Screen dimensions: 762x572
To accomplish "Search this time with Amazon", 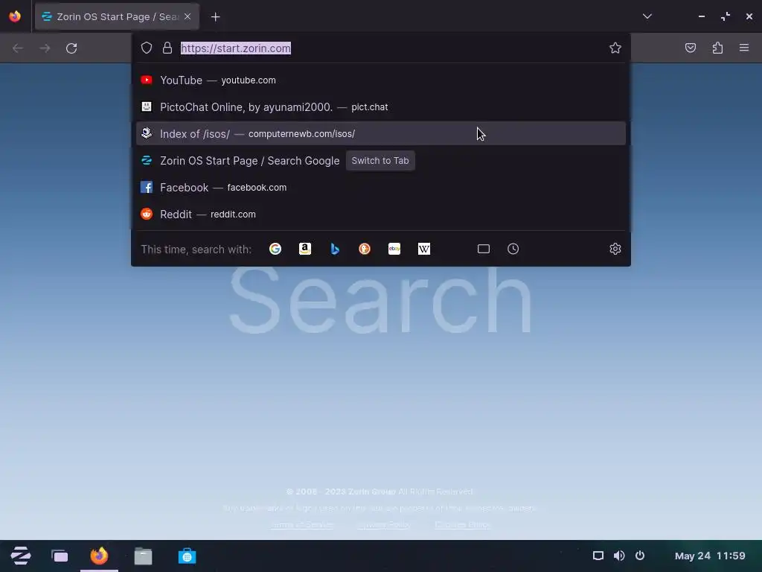I will [305, 249].
